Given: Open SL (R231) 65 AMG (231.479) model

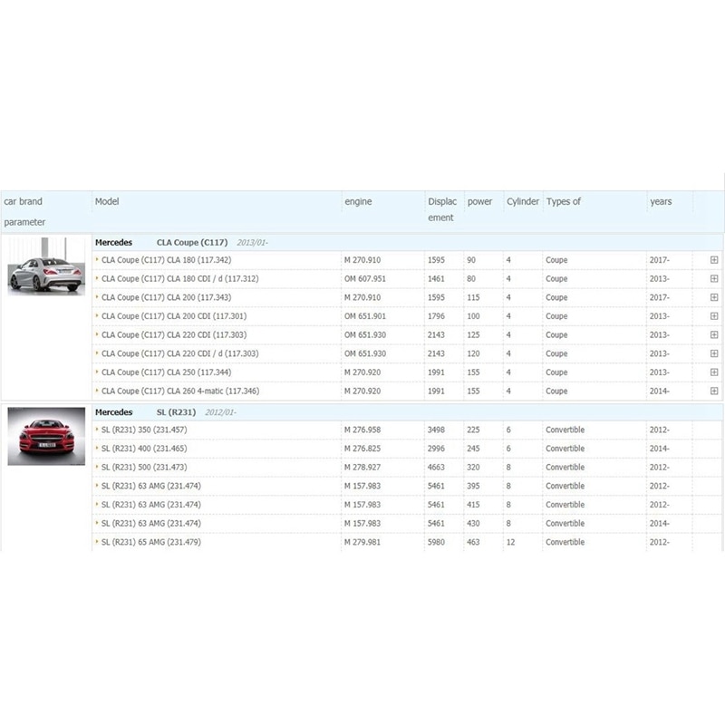Looking at the screenshot, I should point(151,542).
